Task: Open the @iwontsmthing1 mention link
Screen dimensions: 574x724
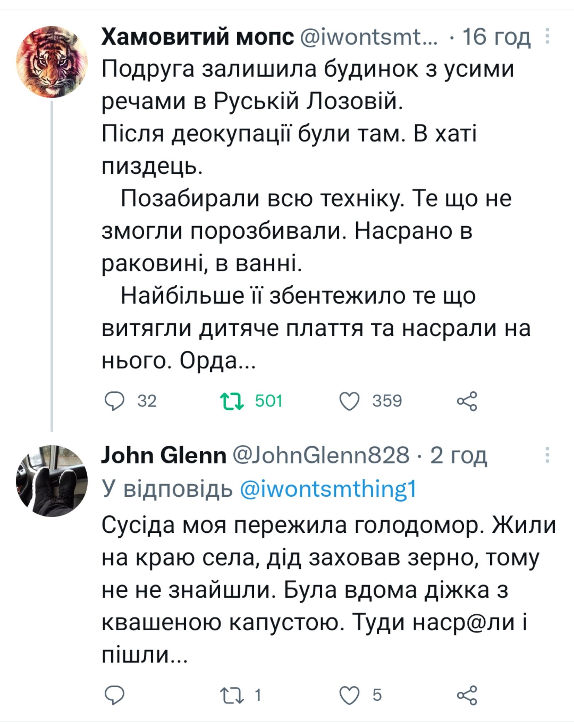Action: (x=328, y=489)
